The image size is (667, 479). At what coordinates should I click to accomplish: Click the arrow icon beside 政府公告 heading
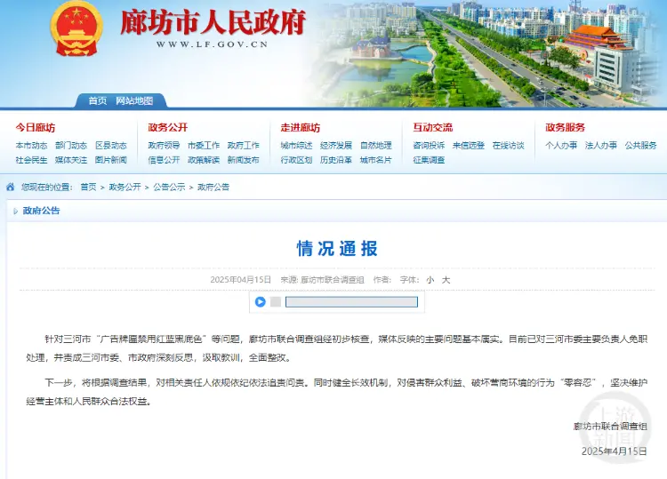15,212
